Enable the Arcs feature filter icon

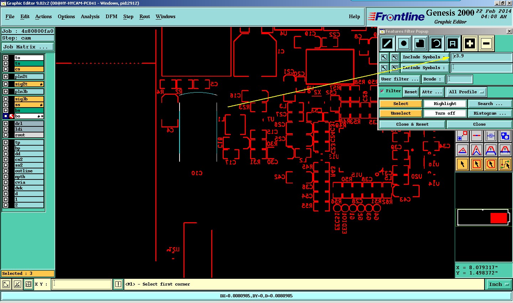click(436, 43)
